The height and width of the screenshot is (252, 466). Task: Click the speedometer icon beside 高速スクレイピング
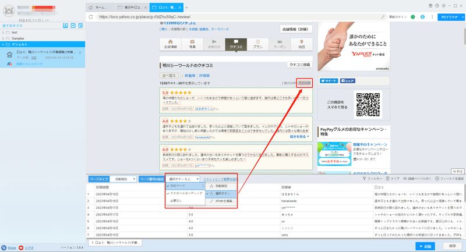click(x=9, y=64)
